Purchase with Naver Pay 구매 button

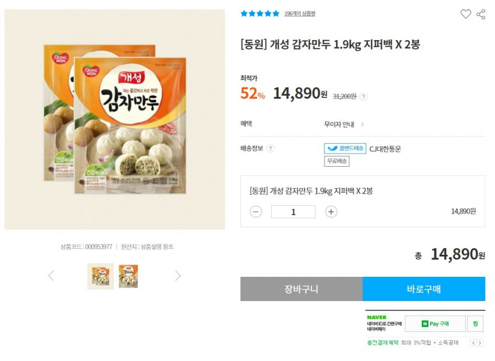(435, 324)
